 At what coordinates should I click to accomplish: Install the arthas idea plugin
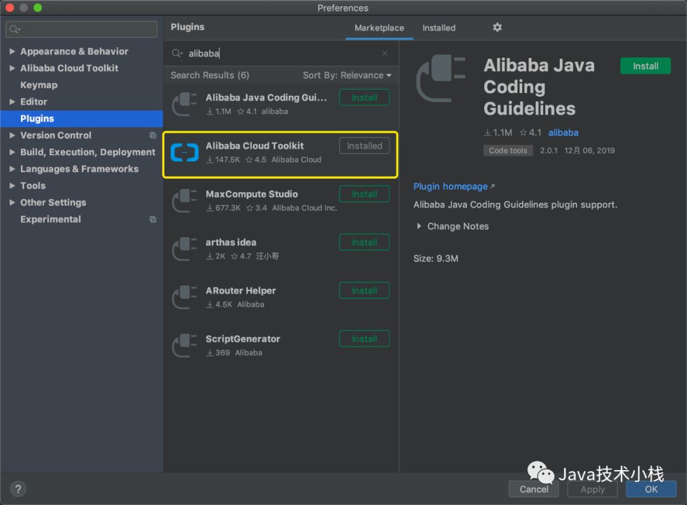click(364, 242)
